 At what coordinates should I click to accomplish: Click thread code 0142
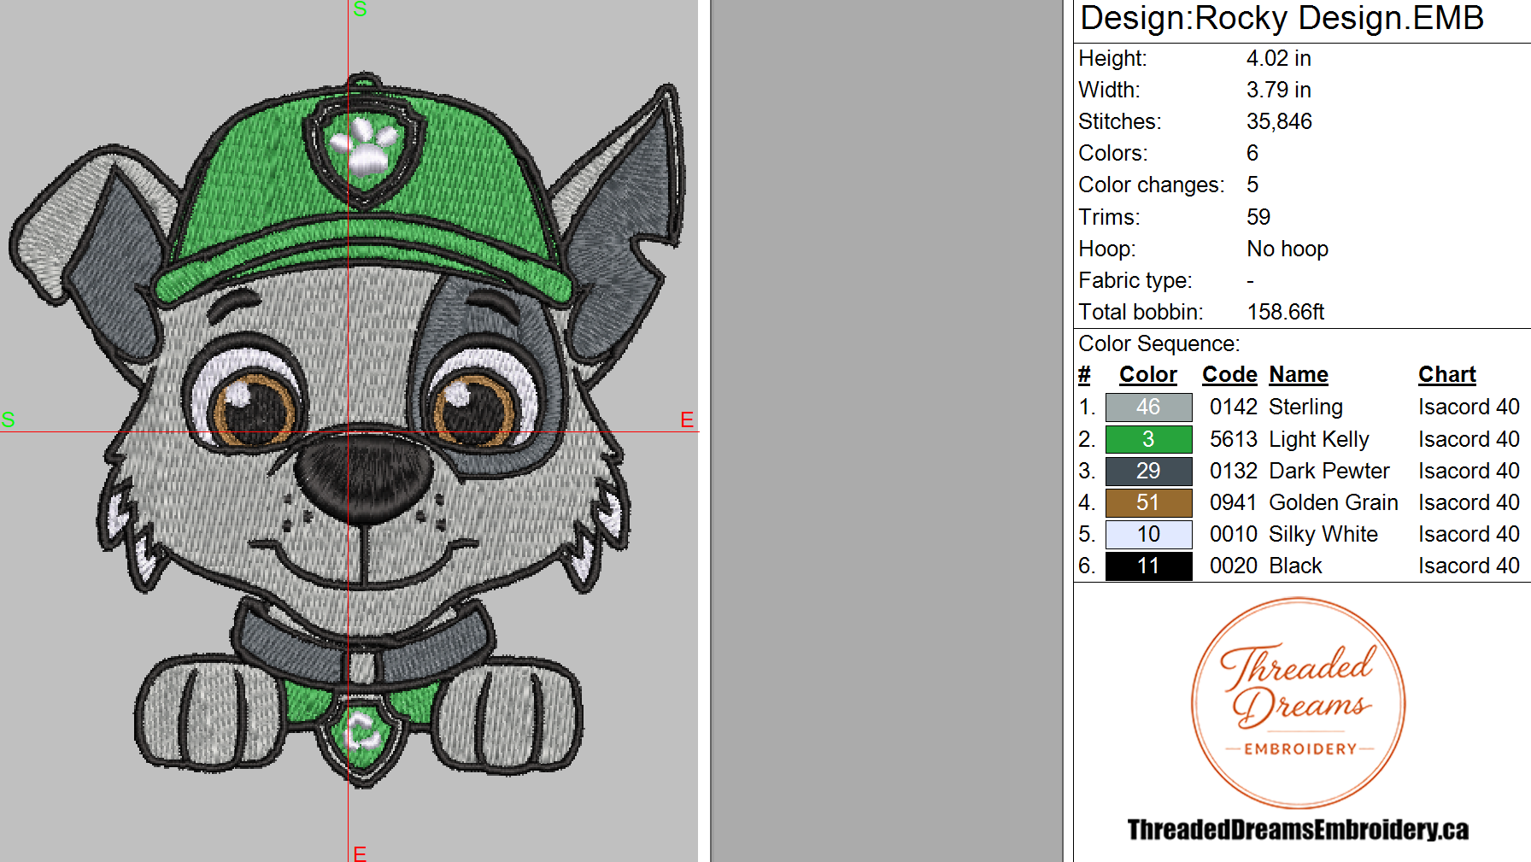(1234, 408)
